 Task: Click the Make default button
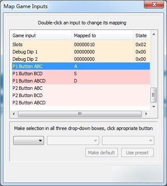click(x=102, y=153)
